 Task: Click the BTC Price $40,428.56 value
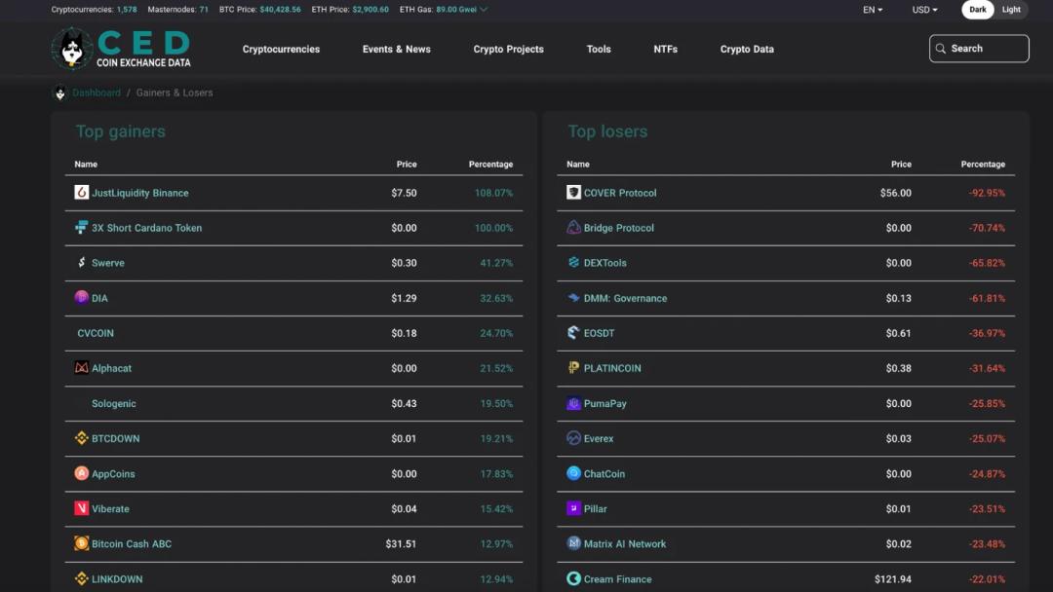click(280, 10)
